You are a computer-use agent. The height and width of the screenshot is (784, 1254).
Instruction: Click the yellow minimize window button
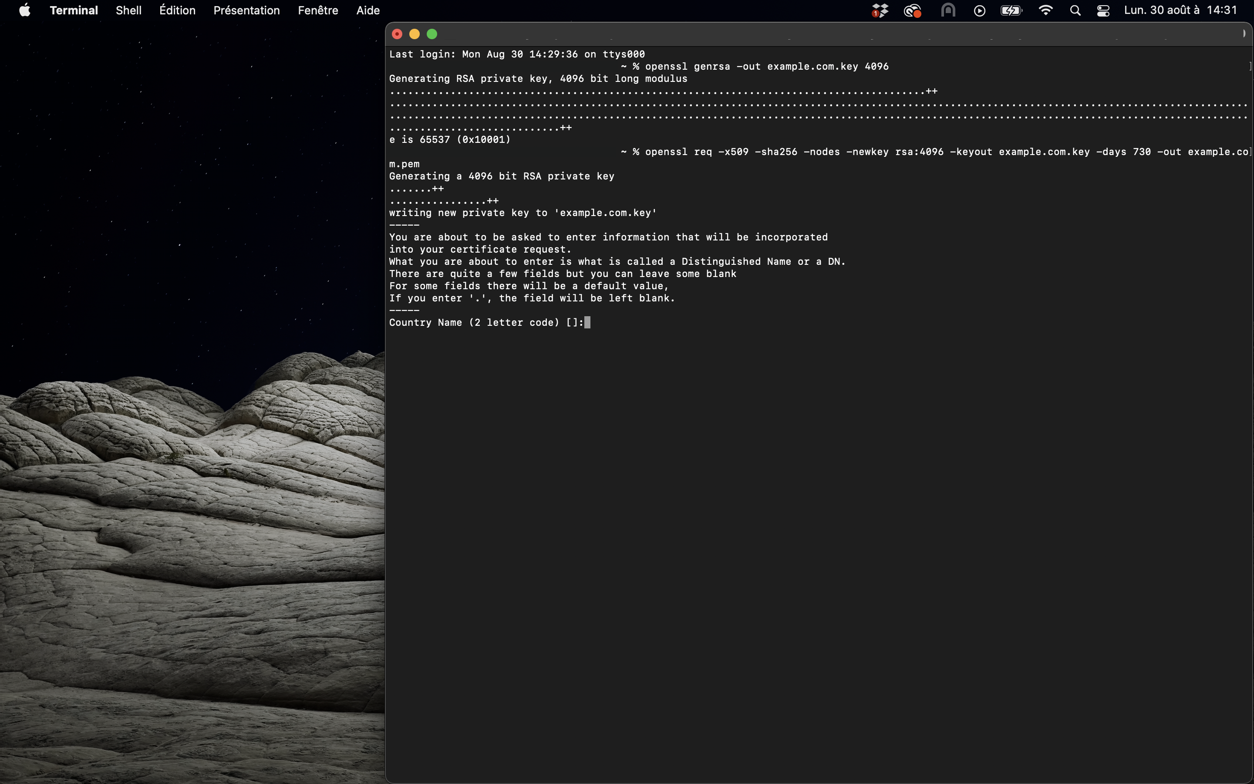(415, 34)
